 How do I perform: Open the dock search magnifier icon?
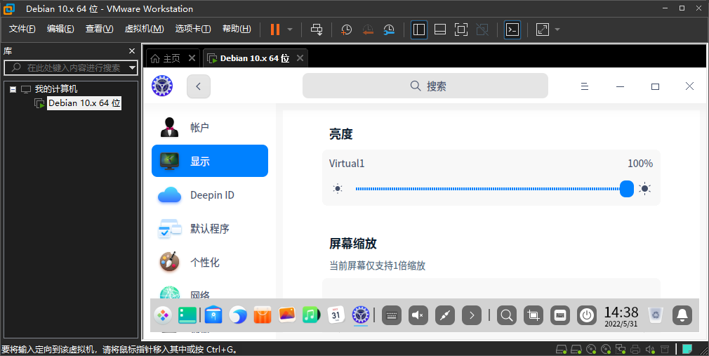point(507,315)
